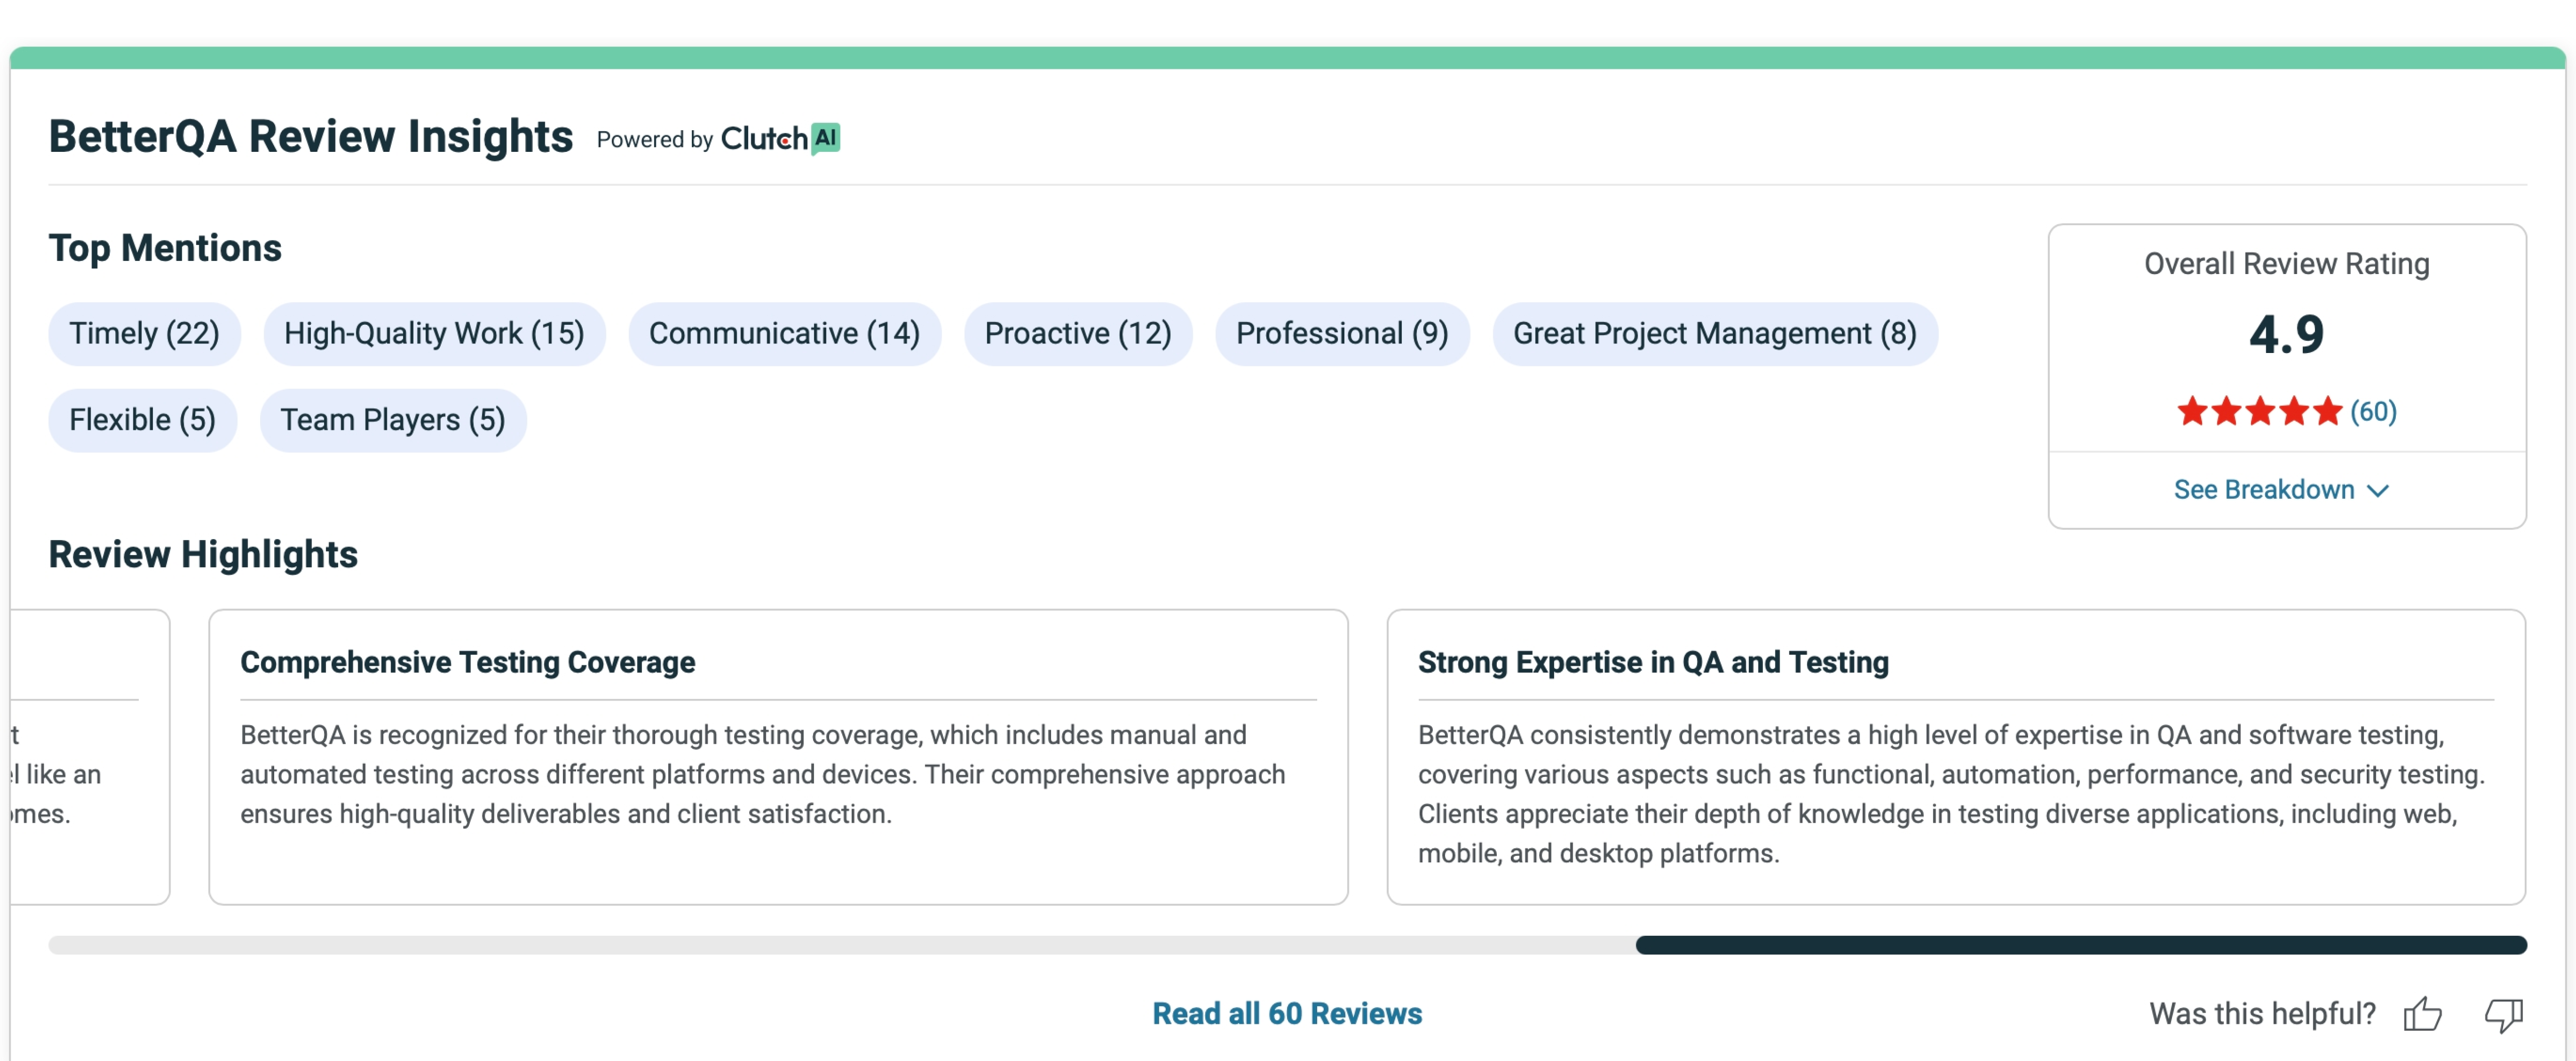Open Comprehensive Testing Coverage highlight card
Viewport: 2576px width, 1061px height.
click(x=777, y=756)
